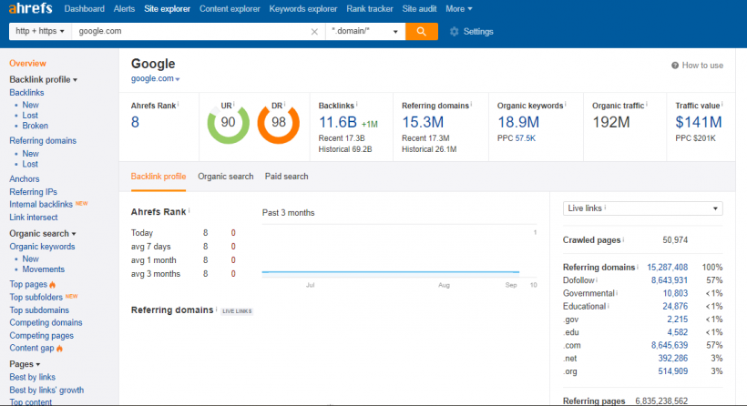This screenshot has width=747, height=406.
Task: Open the *.domain/* mode dropdown
Action: (x=365, y=32)
